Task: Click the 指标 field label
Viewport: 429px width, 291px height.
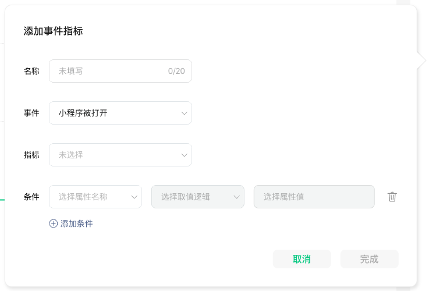Action: coord(31,155)
